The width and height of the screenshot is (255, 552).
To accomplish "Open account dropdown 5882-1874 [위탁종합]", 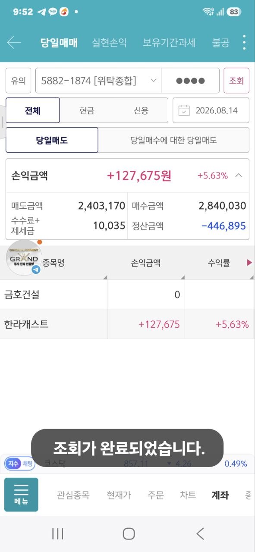I will tap(98, 81).
